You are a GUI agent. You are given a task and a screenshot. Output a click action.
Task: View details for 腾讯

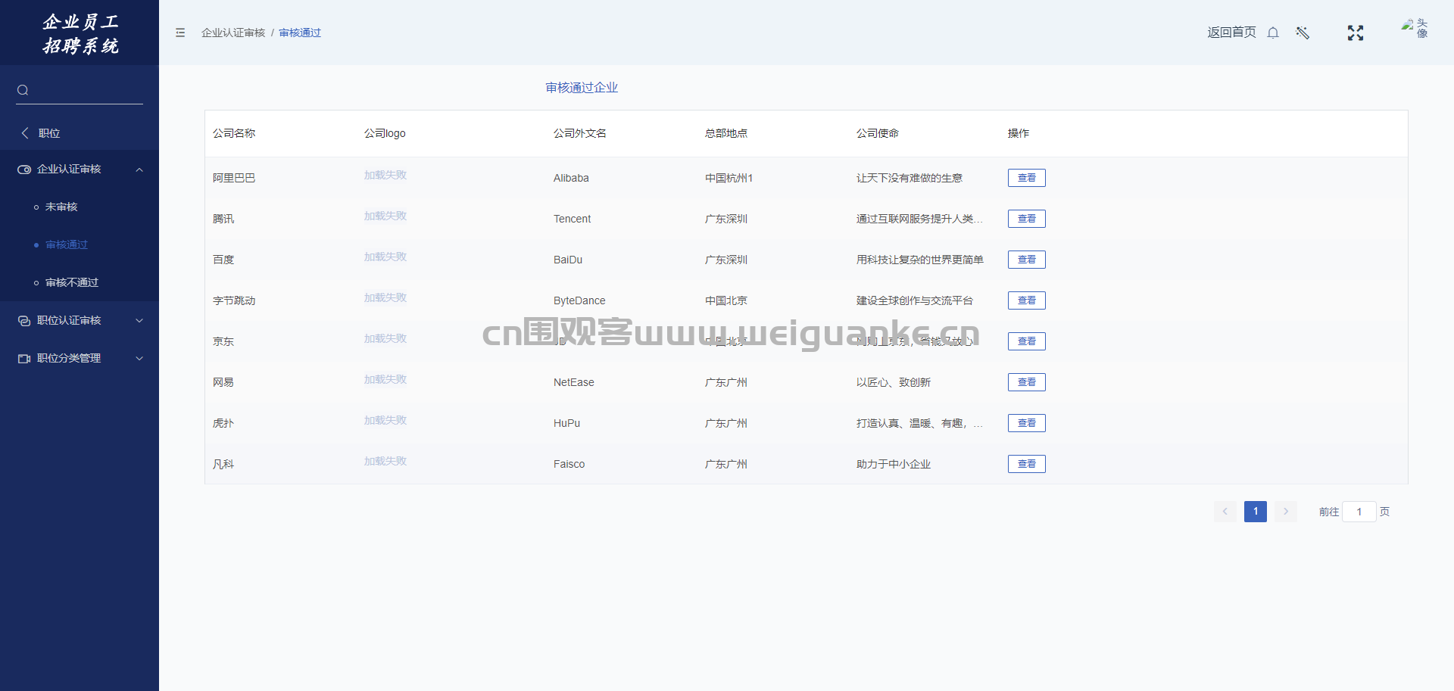pyautogui.click(x=1027, y=219)
